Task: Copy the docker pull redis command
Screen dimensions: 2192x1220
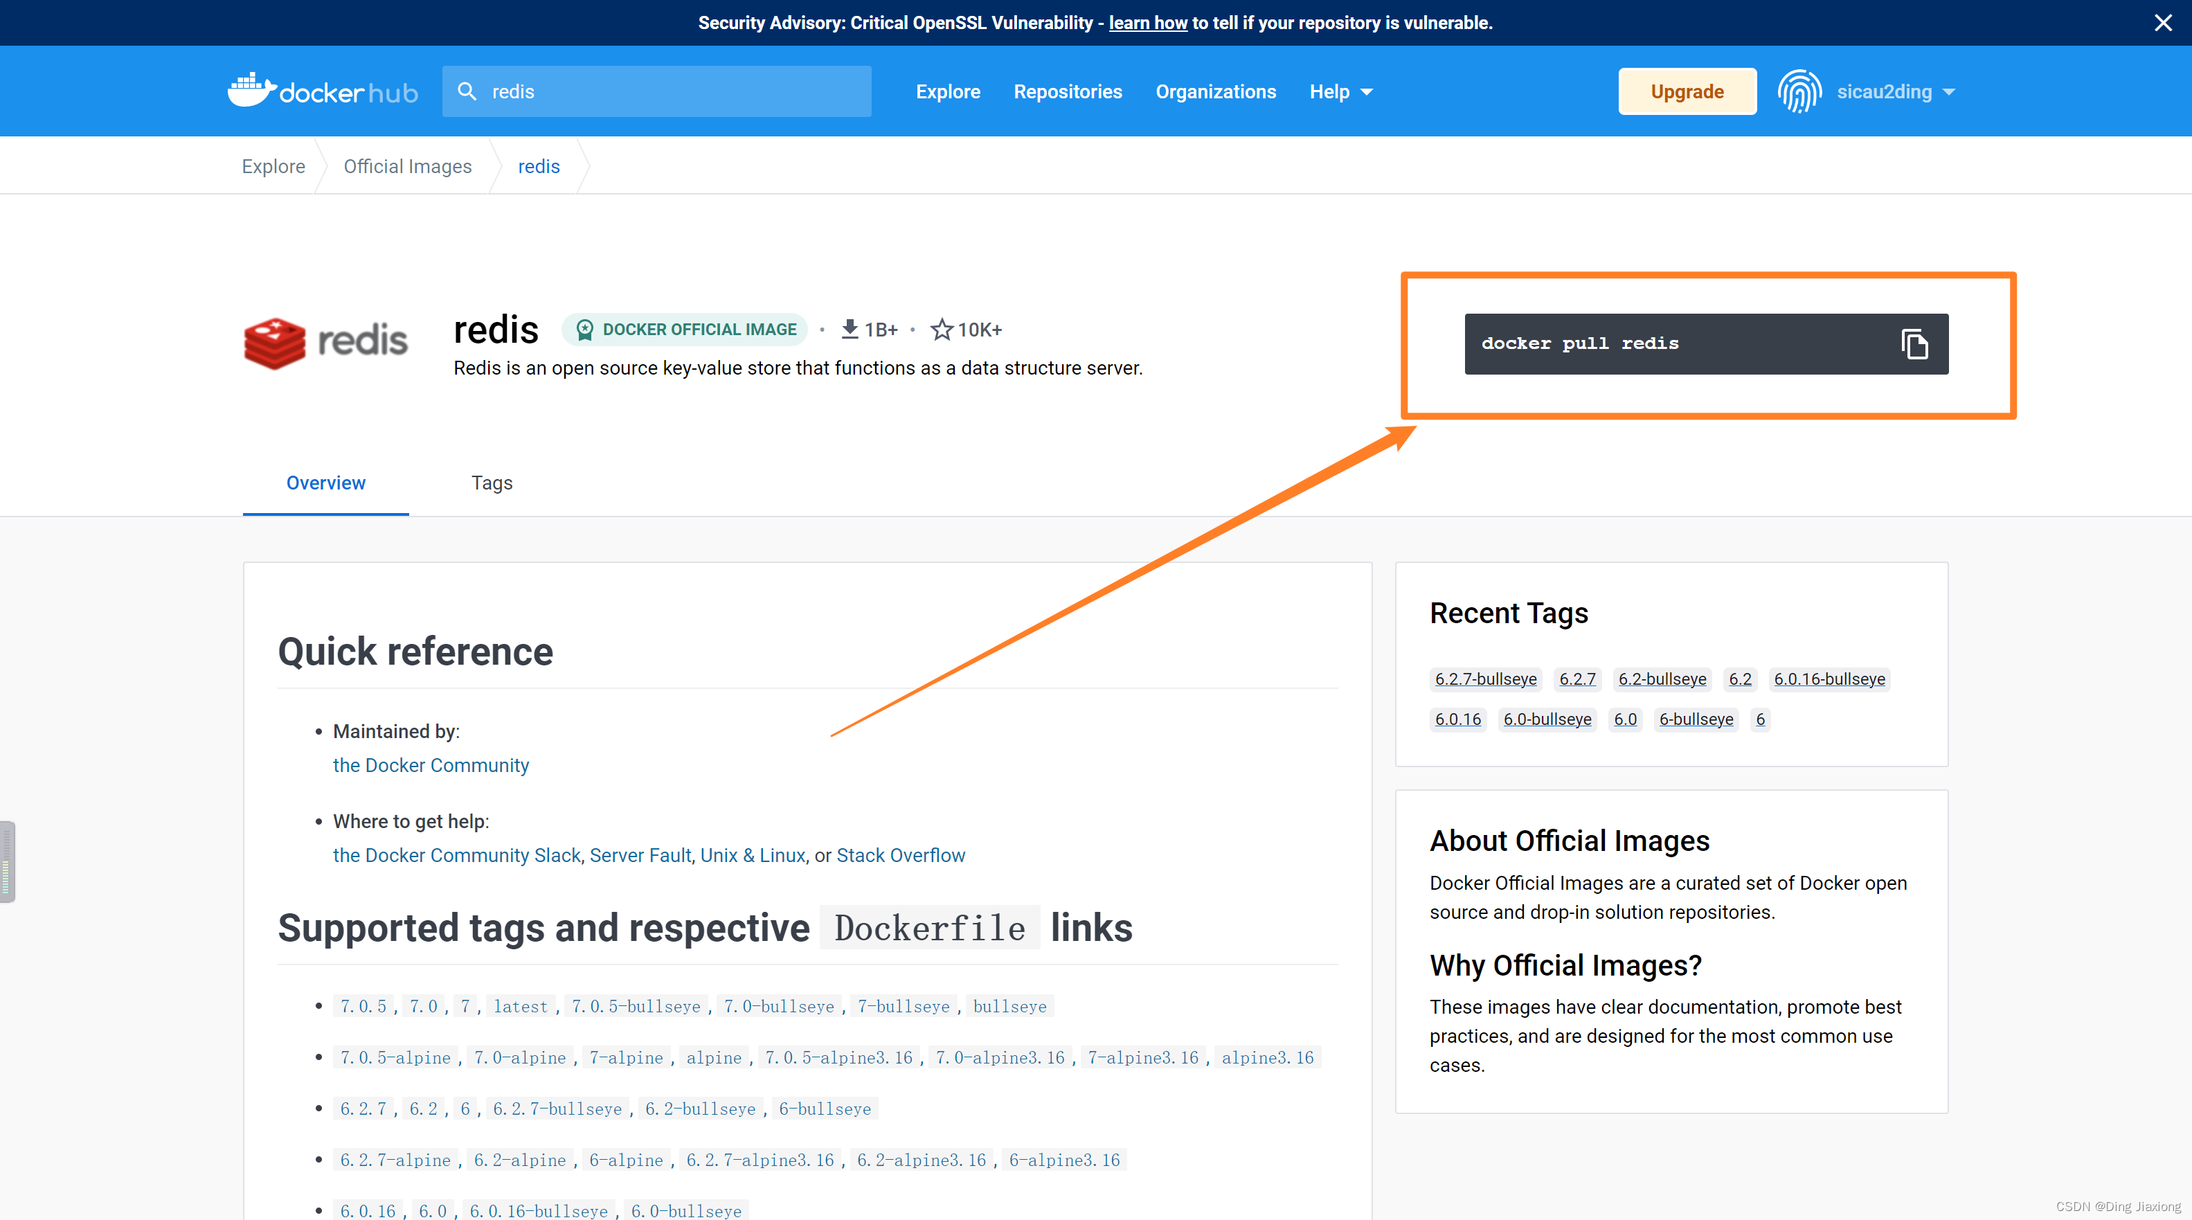Action: (x=1914, y=343)
